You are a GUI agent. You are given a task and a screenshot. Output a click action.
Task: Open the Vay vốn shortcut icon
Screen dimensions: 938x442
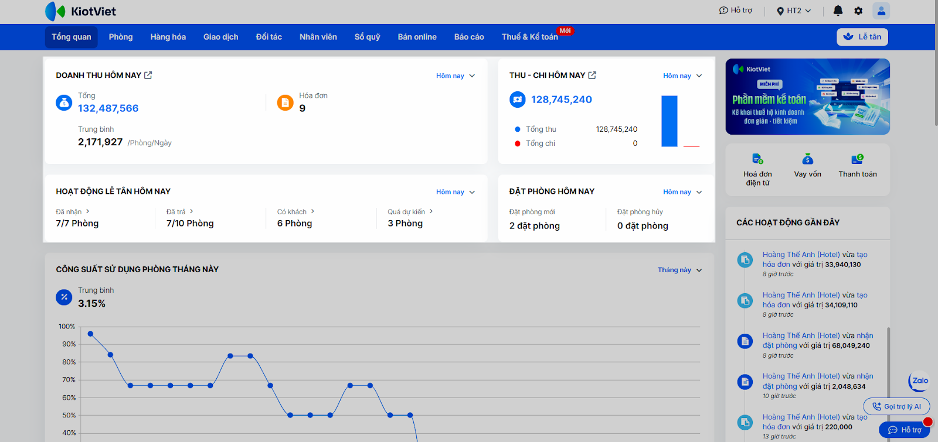click(807, 159)
